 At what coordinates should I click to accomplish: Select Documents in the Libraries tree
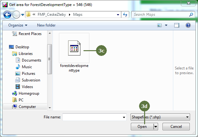point(31,60)
